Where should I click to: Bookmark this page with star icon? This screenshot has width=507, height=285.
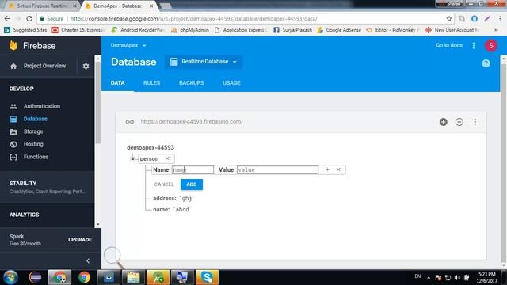[449, 19]
